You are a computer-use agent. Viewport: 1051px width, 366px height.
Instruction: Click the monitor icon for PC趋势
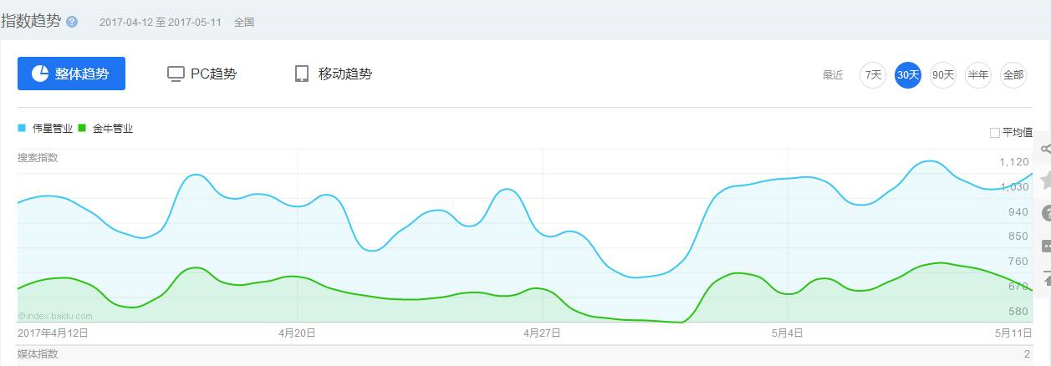pos(176,74)
